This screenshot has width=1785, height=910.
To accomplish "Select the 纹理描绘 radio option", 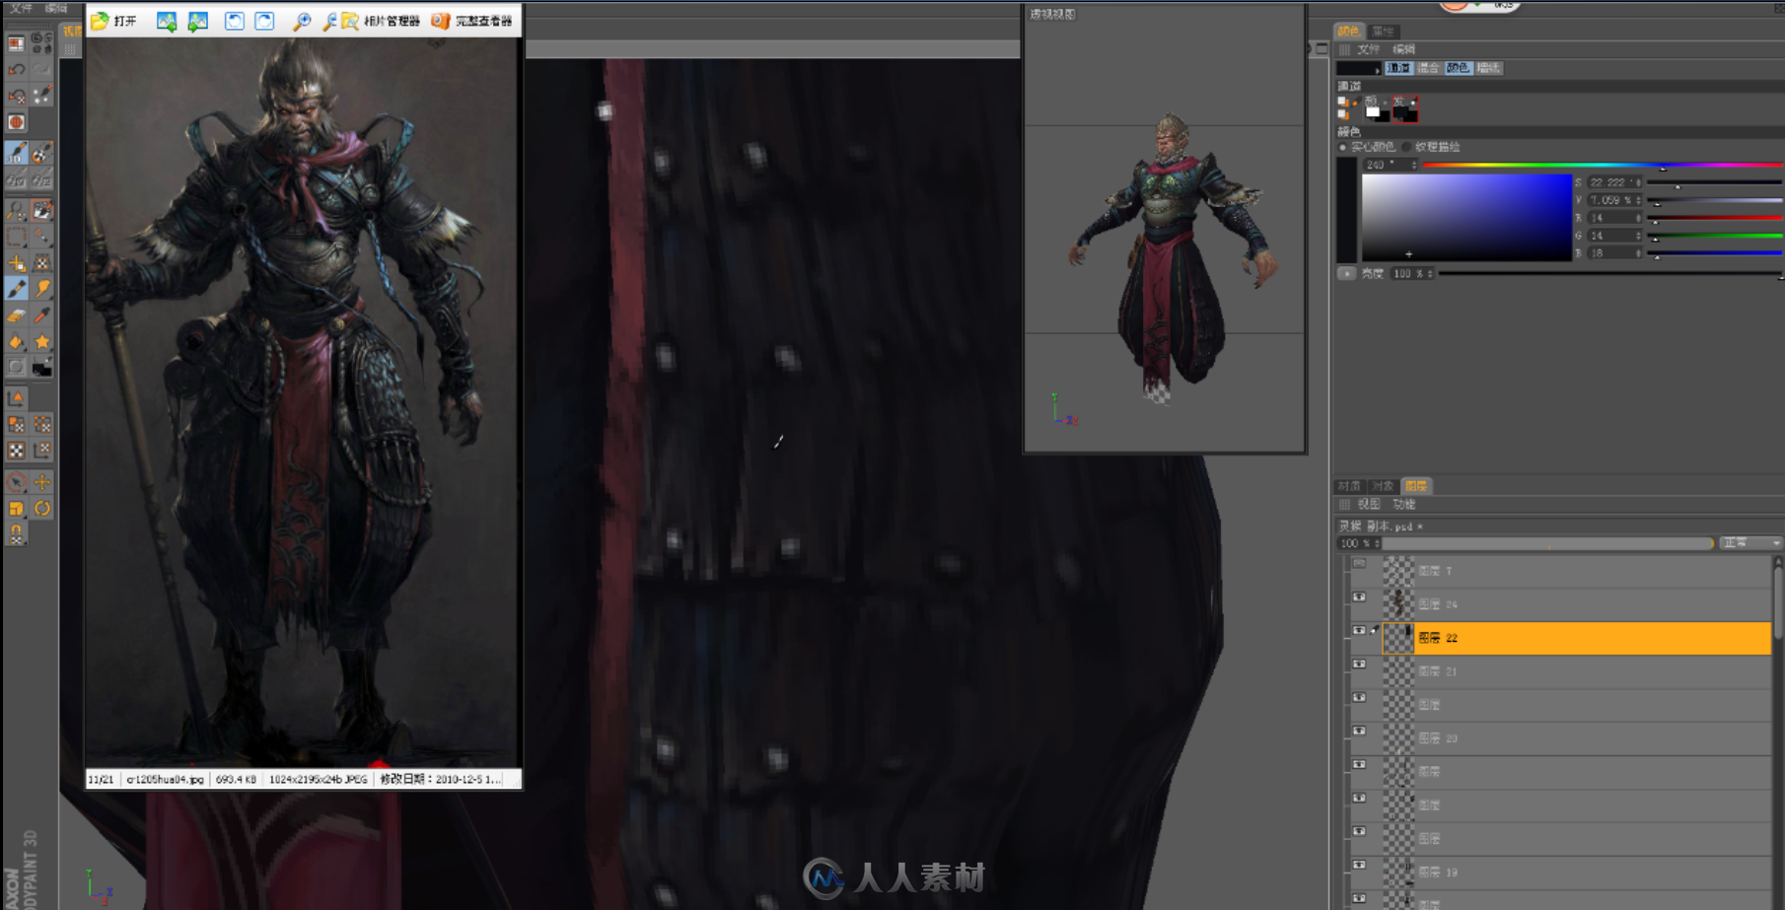I will tap(1406, 147).
